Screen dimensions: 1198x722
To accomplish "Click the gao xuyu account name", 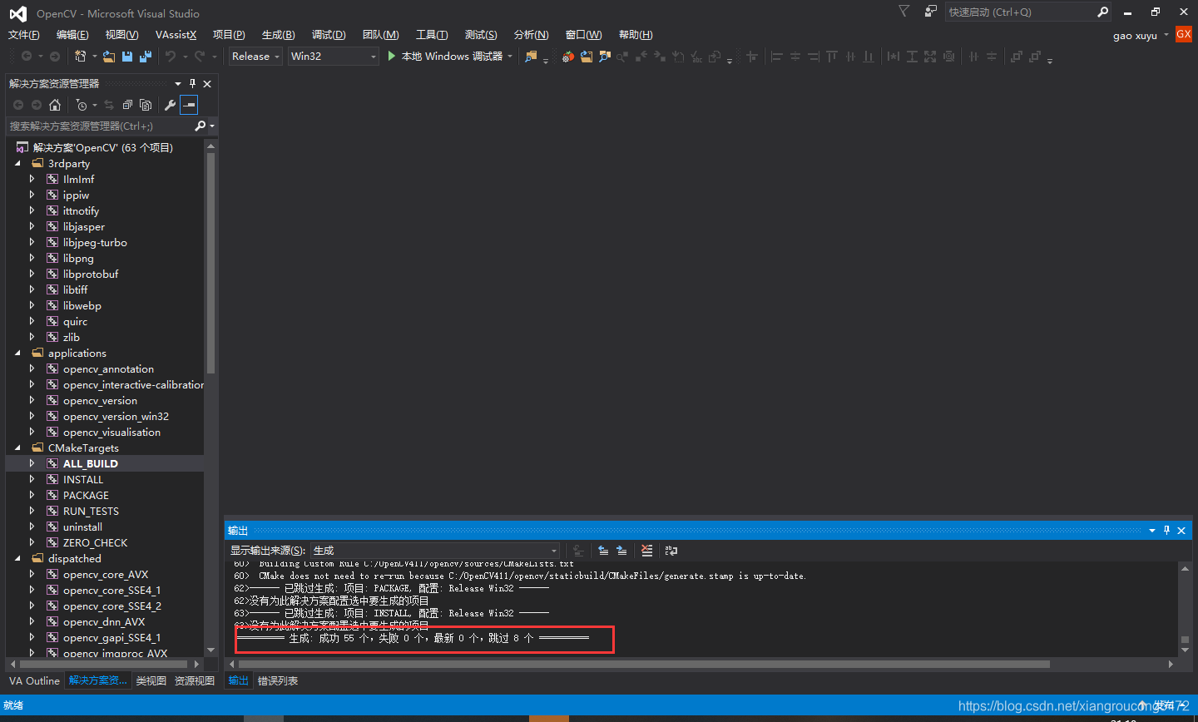I will (x=1135, y=36).
